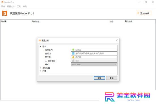
Task: Click the 用户名 input field
Action: 94,57
